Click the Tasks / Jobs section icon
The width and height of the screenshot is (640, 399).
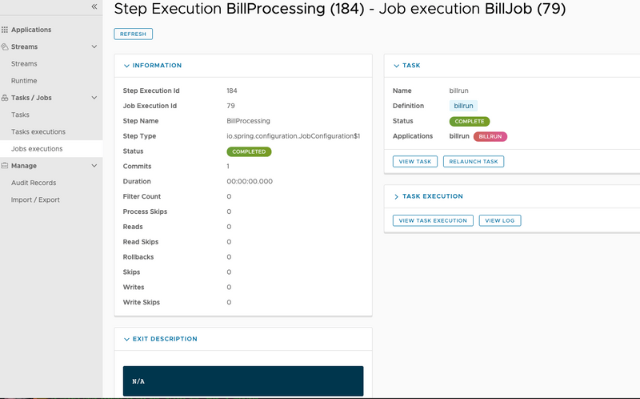[x=5, y=98]
